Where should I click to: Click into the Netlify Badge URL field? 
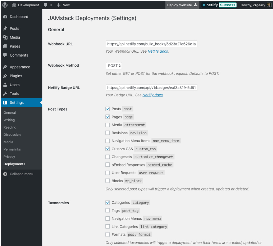(151, 88)
